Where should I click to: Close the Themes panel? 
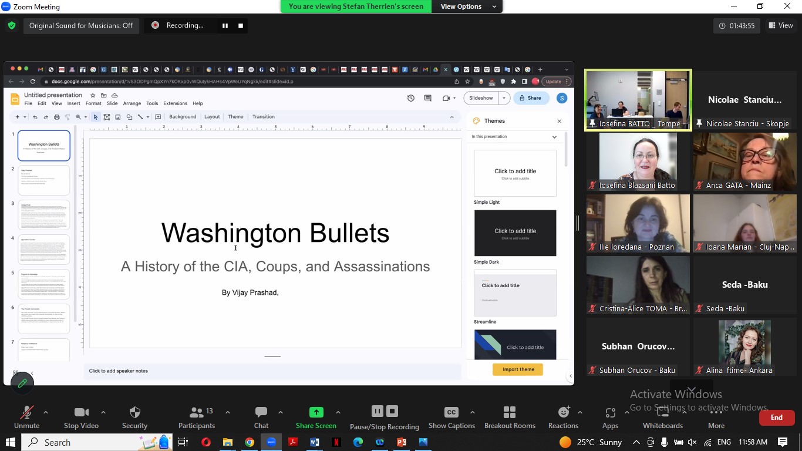(559, 121)
